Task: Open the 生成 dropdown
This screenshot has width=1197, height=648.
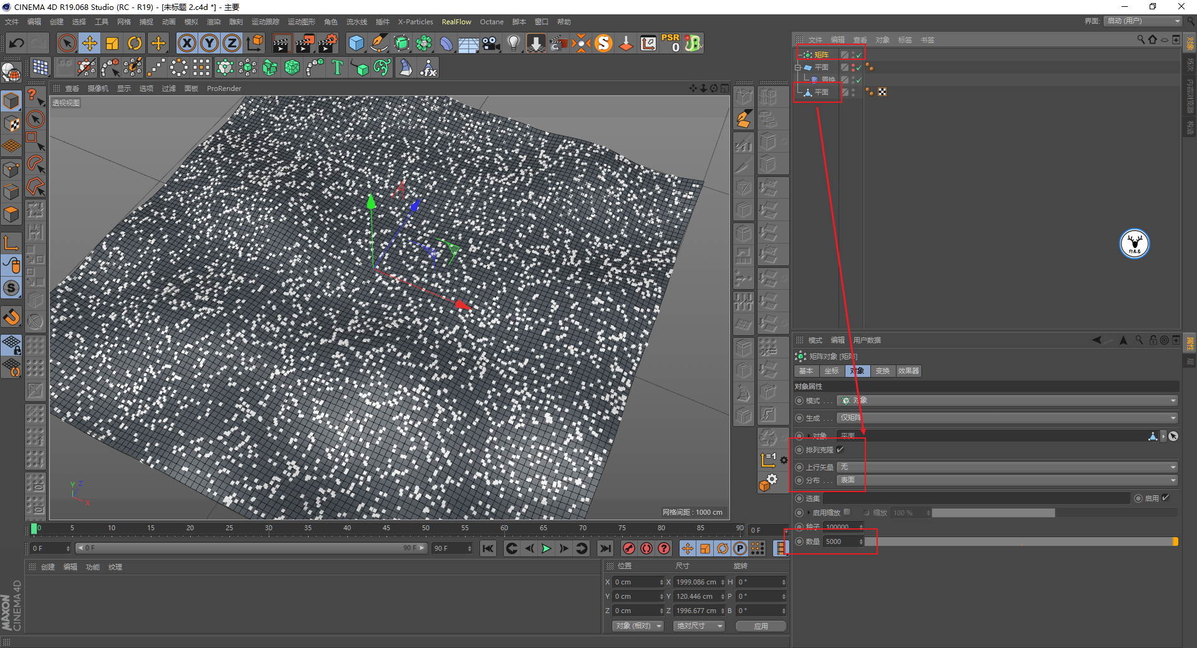Action: (1007, 418)
